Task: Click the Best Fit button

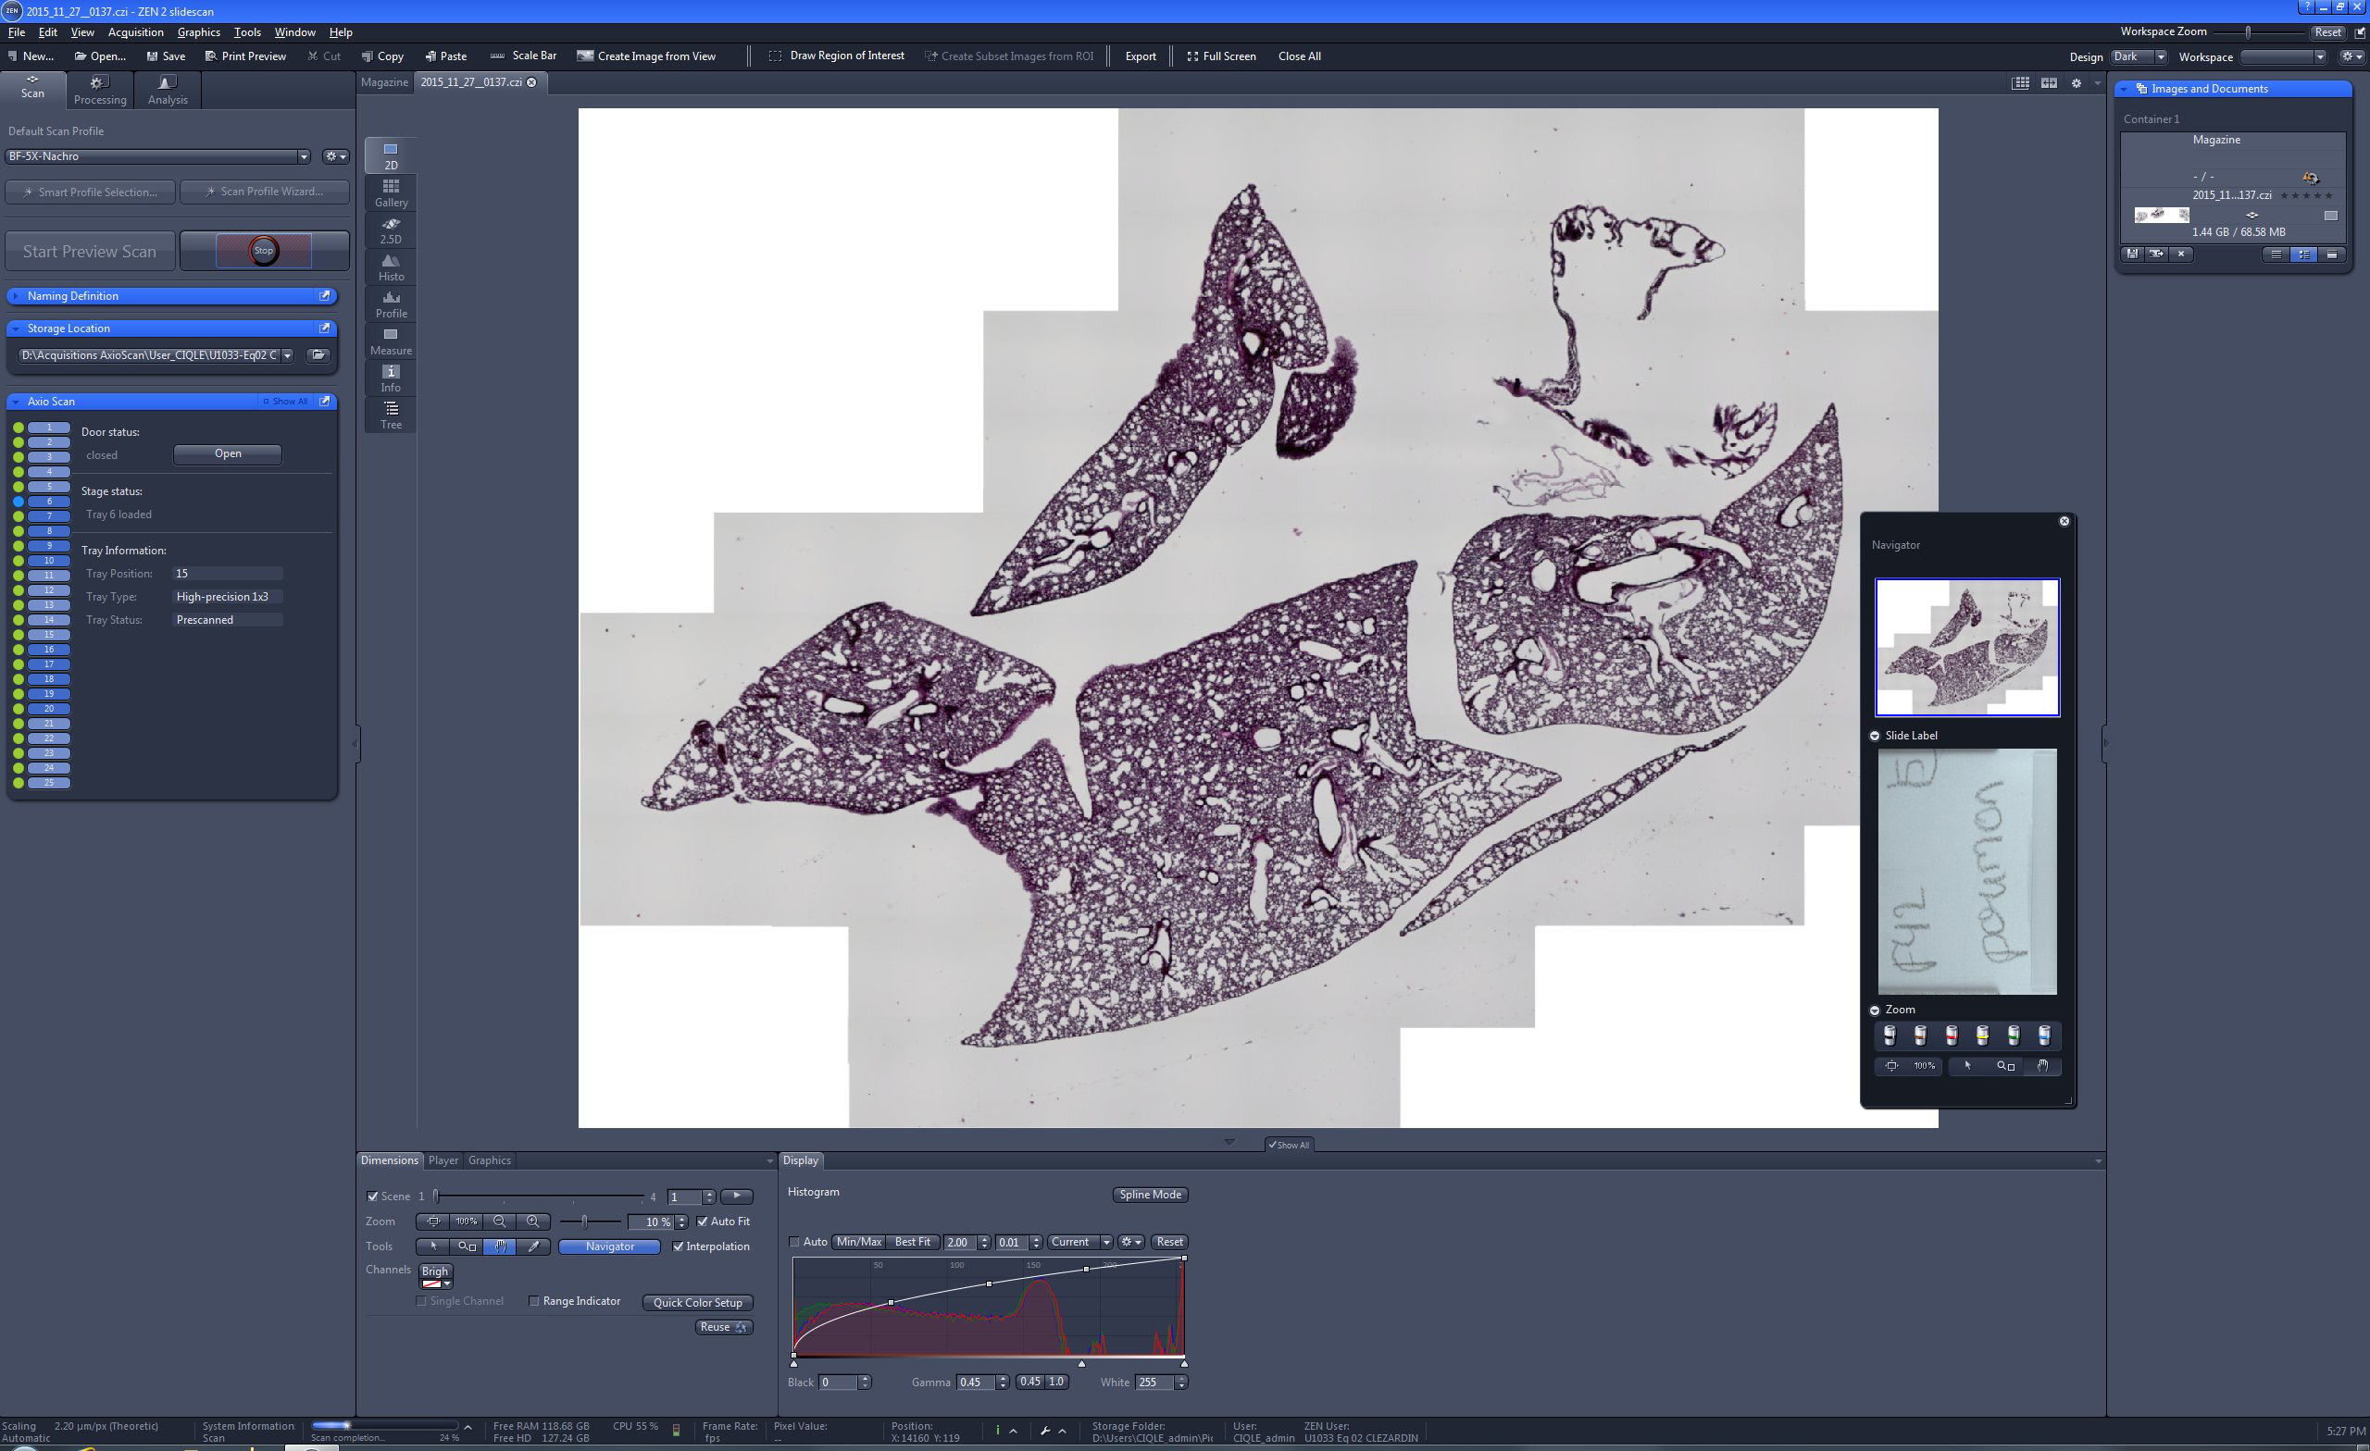Action: [x=911, y=1241]
